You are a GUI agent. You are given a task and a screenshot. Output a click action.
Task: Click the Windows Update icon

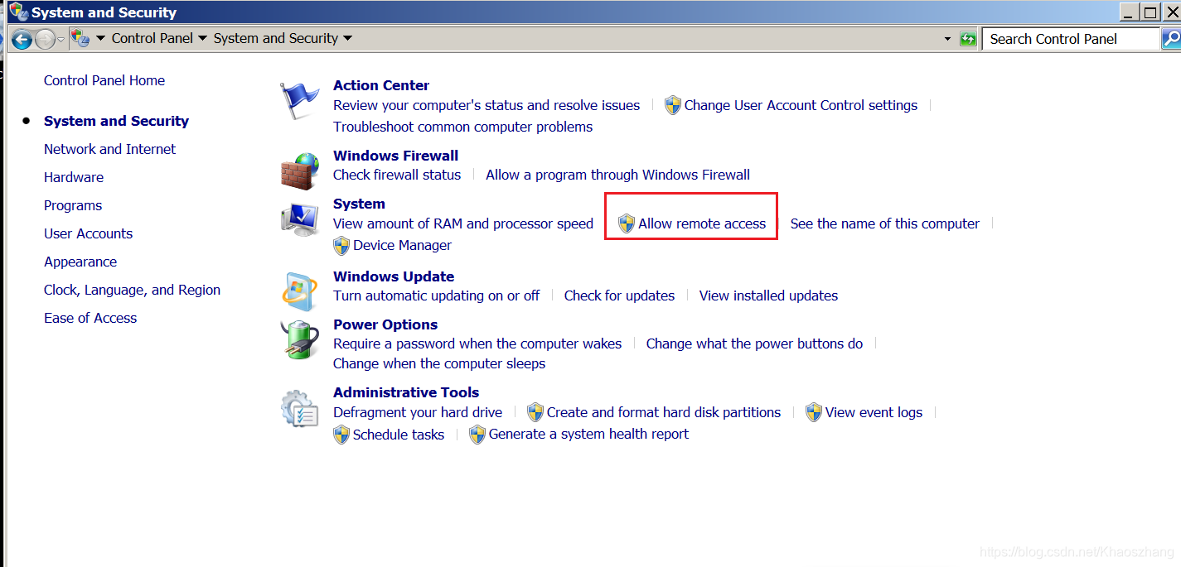299,291
